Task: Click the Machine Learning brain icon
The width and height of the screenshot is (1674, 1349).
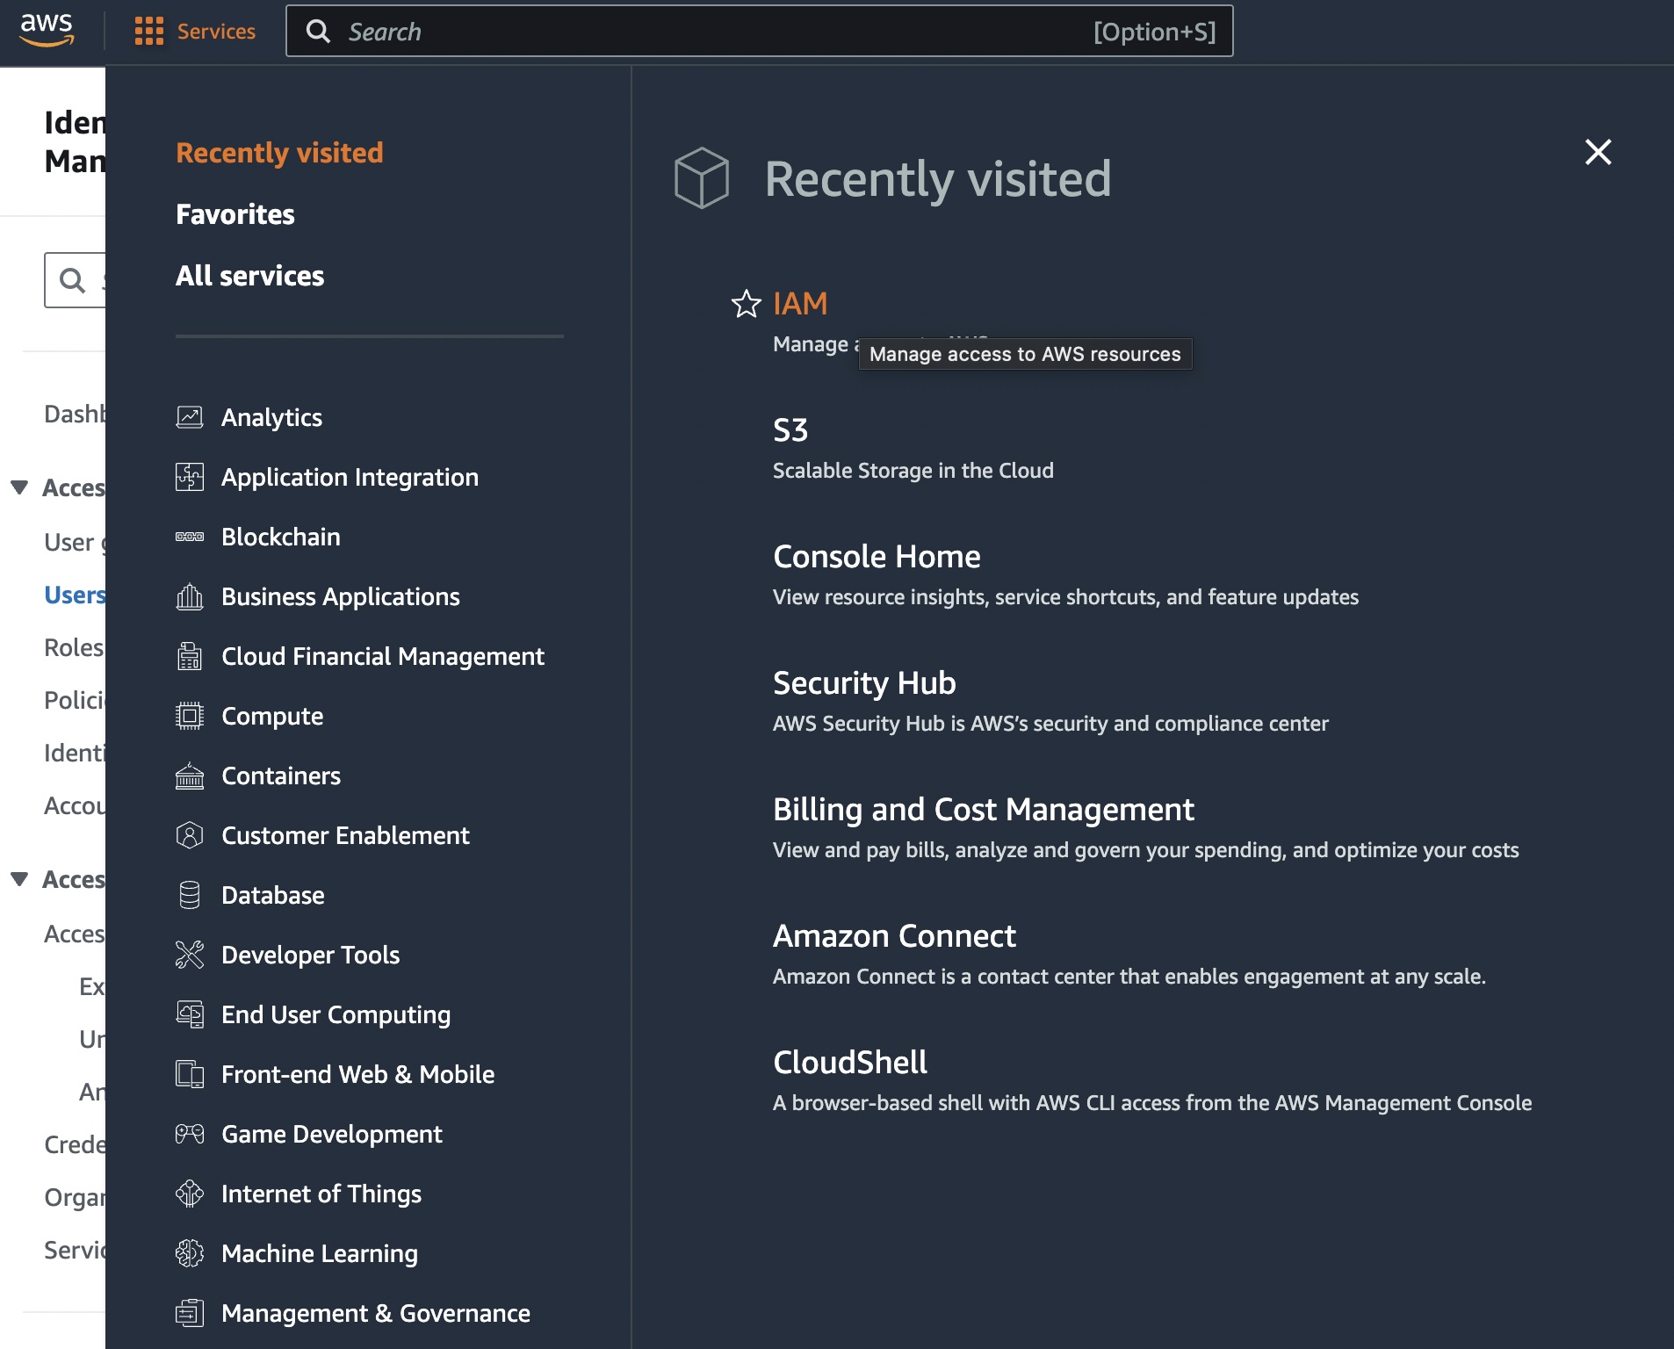Action: 190,1253
